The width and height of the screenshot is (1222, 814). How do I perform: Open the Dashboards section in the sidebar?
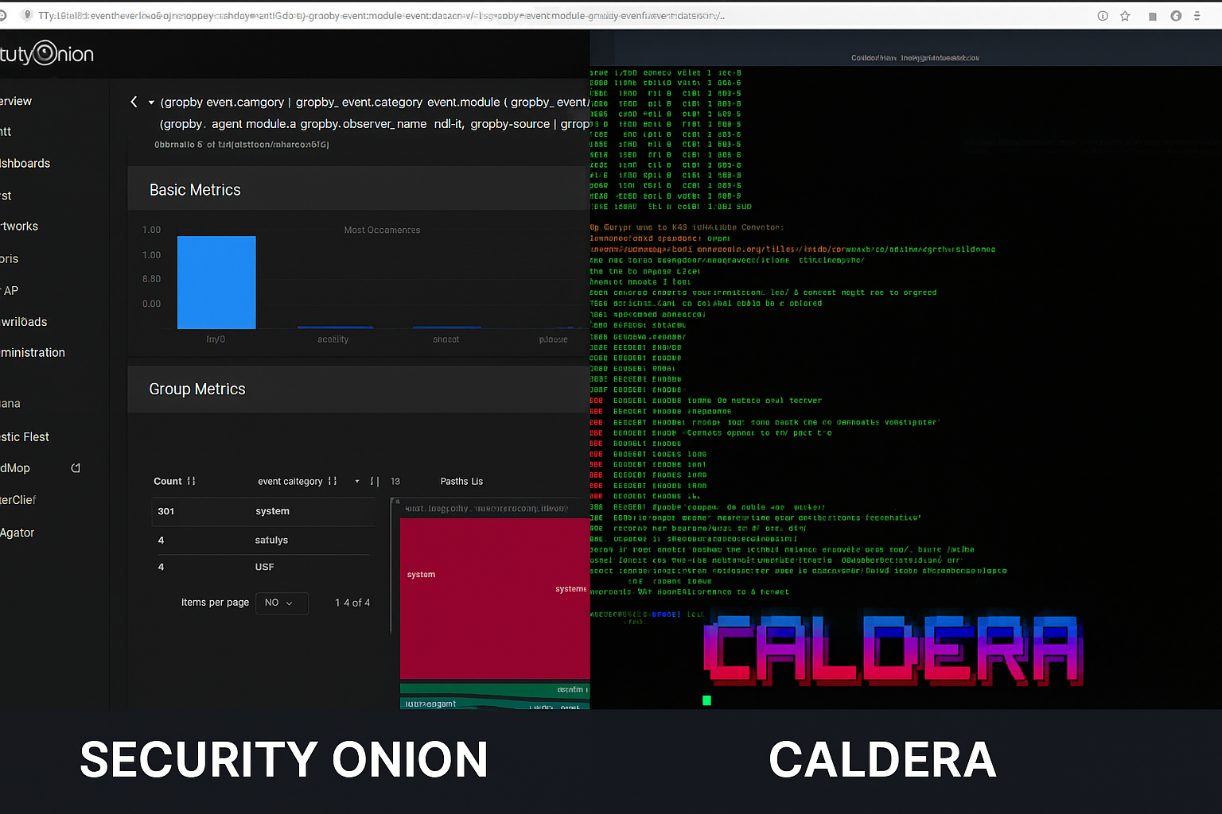click(25, 163)
